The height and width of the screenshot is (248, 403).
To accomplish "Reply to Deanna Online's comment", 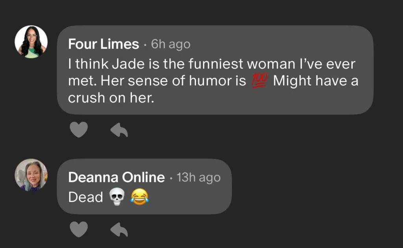I will point(119,230).
